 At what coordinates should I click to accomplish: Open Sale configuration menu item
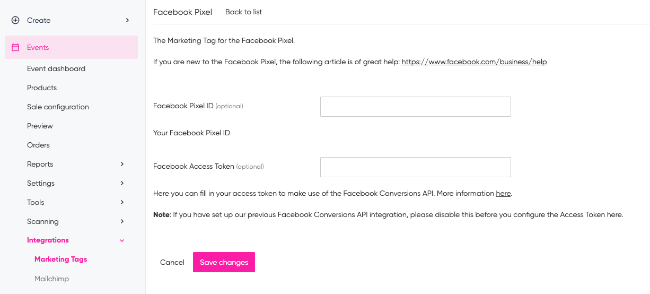(58, 107)
